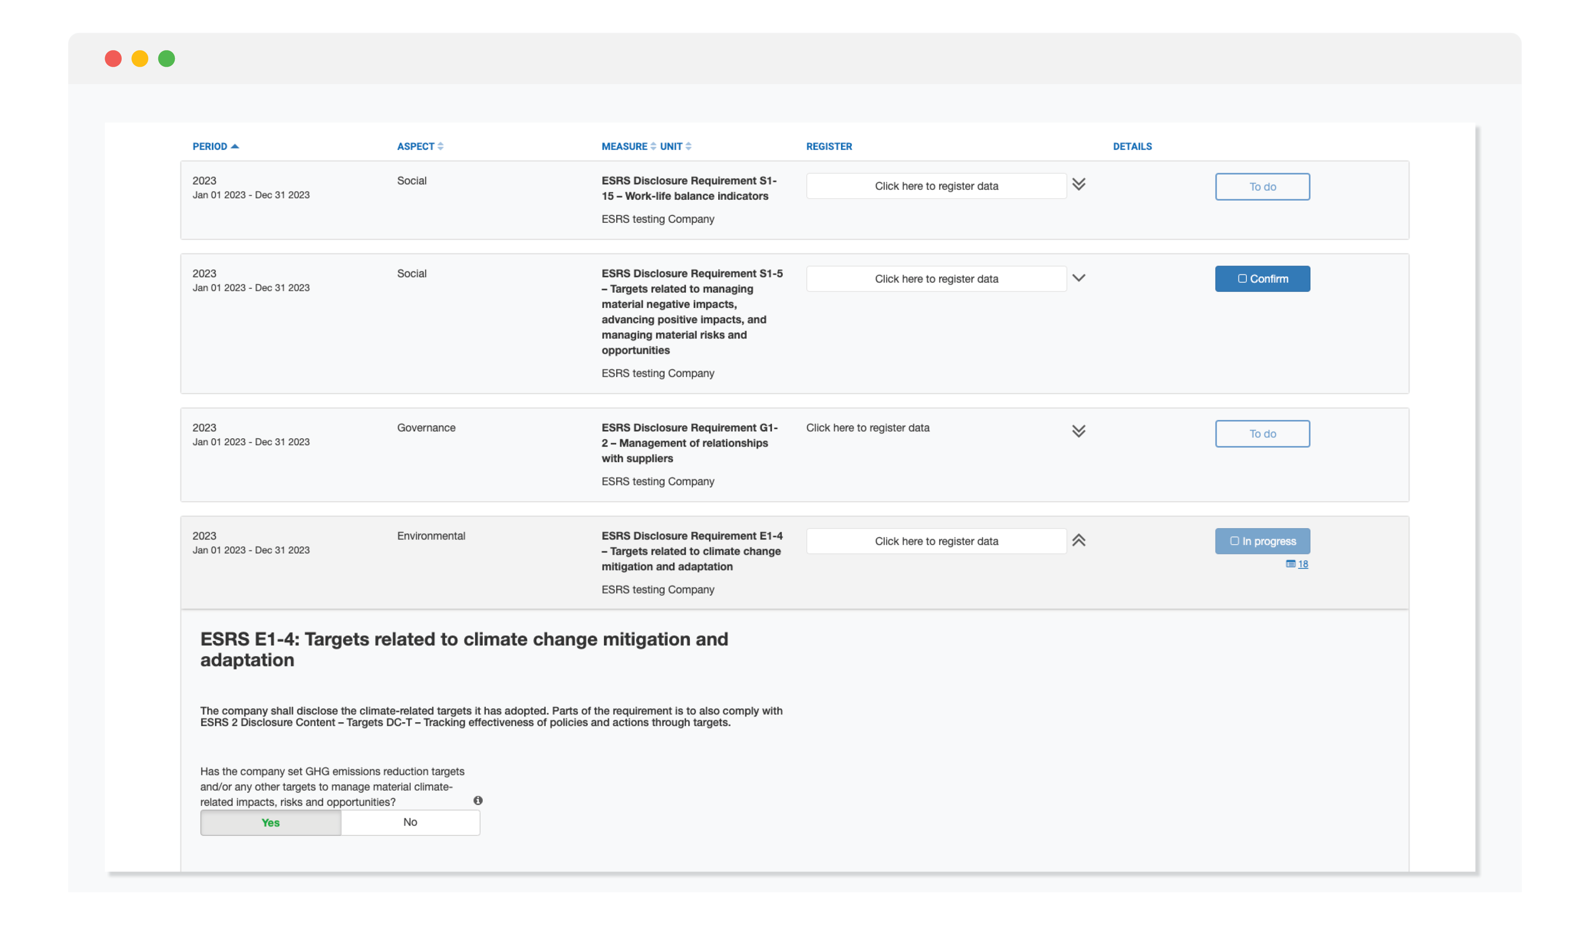Viewport: 1590px width, 925px height.
Task: Sort table by the PERIOD column header
Action: (209, 146)
